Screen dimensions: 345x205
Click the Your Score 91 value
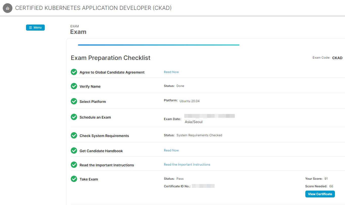(326, 179)
